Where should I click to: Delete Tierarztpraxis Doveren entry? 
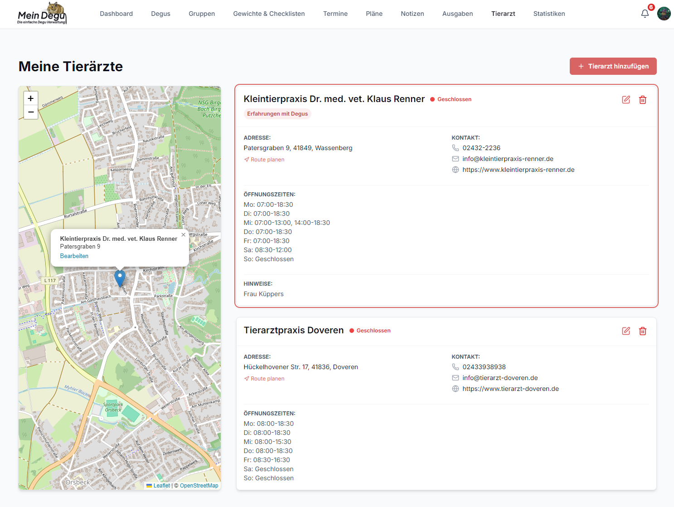pyautogui.click(x=643, y=331)
